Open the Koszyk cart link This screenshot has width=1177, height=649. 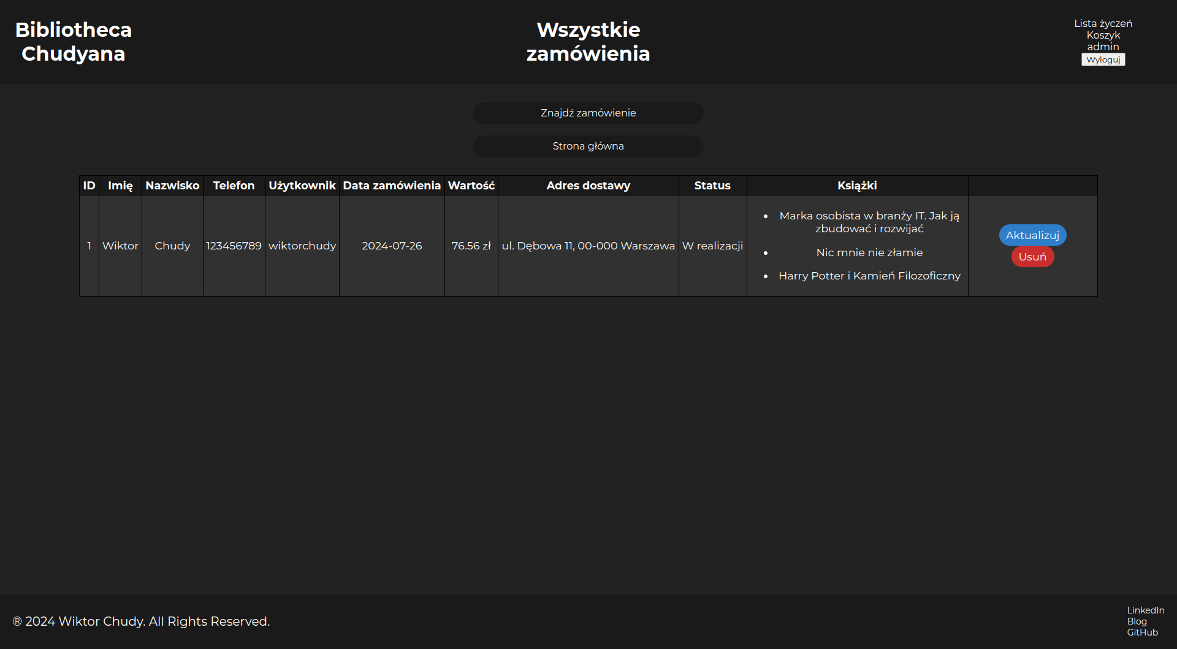click(x=1103, y=35)
